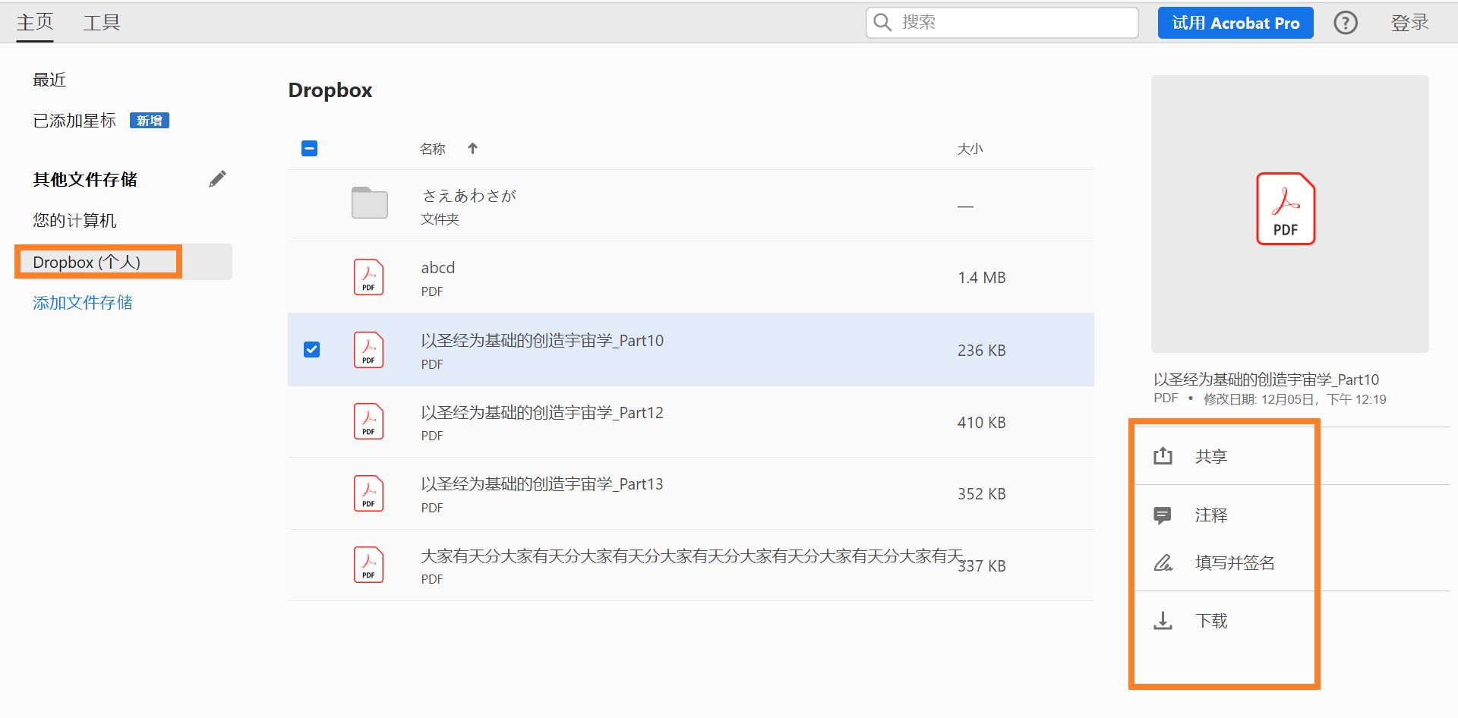The width and height of the screenshot is (1458, 718).
Task: Click the search magnifier icon
Action: [x=882, y=23]
